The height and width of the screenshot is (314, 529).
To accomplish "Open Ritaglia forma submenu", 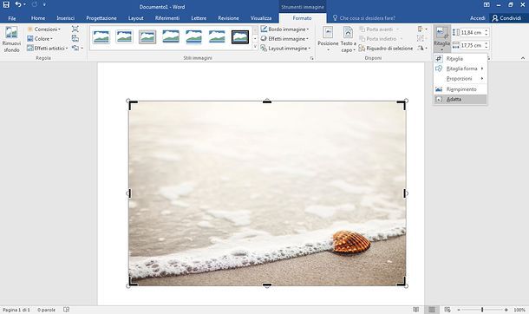I will point(460,69).
